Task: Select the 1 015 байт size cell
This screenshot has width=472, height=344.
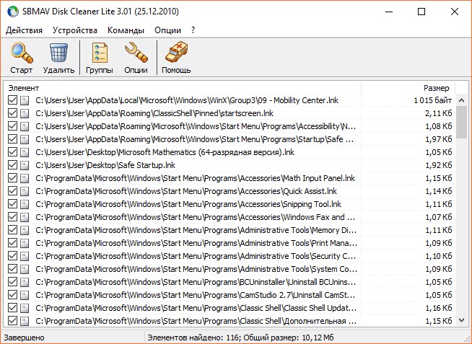Action: [433, 100]
